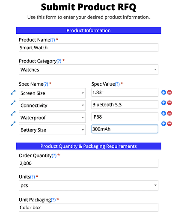This screenshot has height=214, width=181.
Task: Expand the Units dropdown showing pcs
Action: (x=89, y=185)
